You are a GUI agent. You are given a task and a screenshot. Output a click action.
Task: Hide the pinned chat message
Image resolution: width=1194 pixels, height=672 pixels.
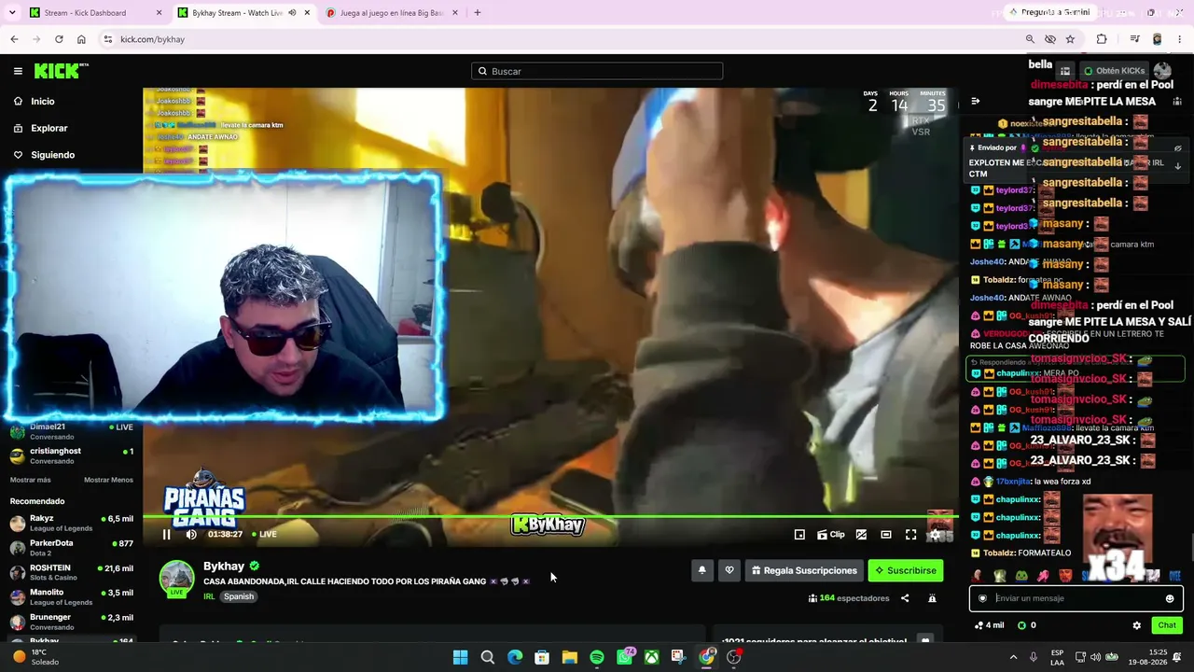tap(1177, 148)
